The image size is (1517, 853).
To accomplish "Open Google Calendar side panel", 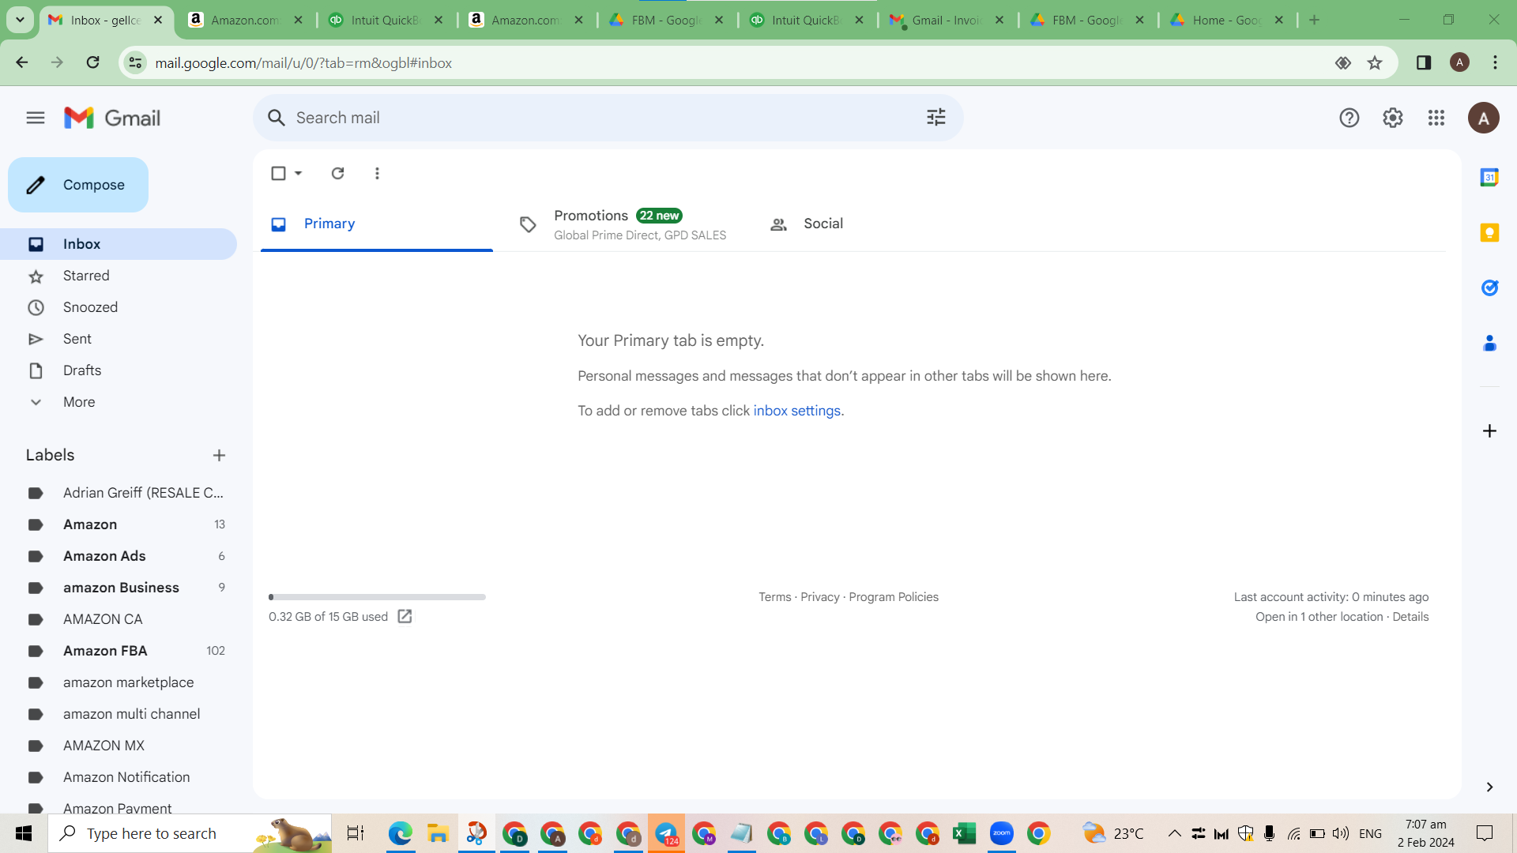I will pyautogui.click(x=1489, y=177).
